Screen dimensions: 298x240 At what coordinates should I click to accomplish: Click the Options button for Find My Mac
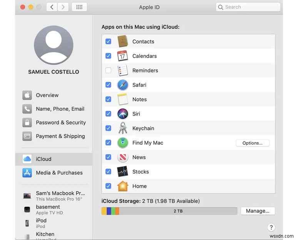[x=253, y=143]
